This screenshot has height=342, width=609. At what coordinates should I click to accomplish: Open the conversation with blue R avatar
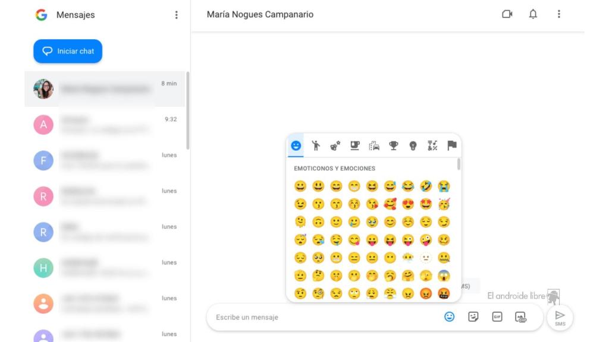coord(105,232)
